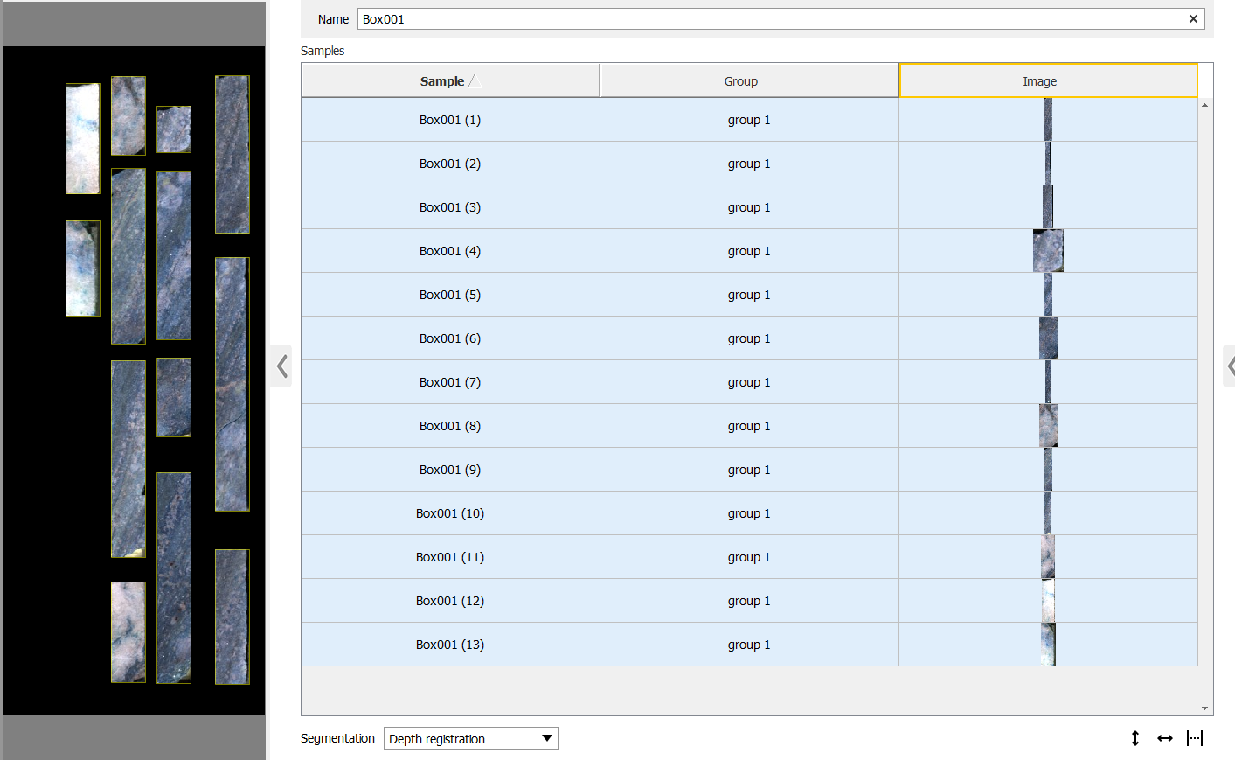The height and width of the screenshot is (760, 1235).
Task: Click group 1 cell for Box001 (10)
Action: point(748,513)
